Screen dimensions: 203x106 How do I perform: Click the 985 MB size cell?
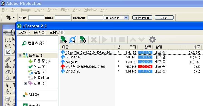[131, 57]
